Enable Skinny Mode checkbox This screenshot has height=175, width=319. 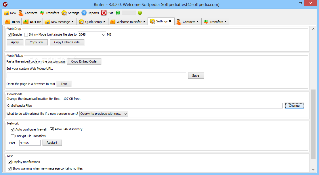(x=26, y=34)
